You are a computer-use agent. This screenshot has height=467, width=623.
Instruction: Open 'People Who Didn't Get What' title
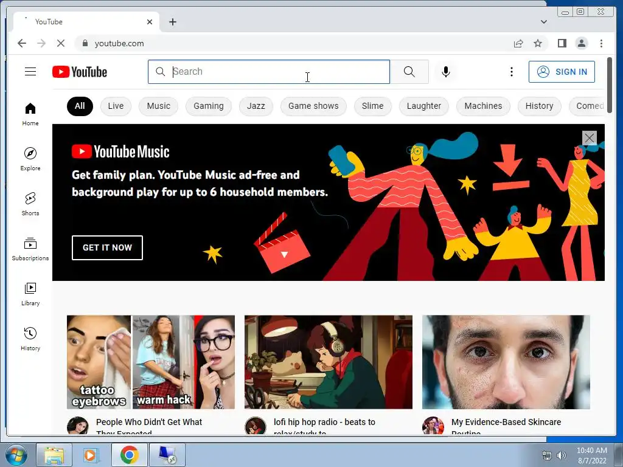(149, 422)
